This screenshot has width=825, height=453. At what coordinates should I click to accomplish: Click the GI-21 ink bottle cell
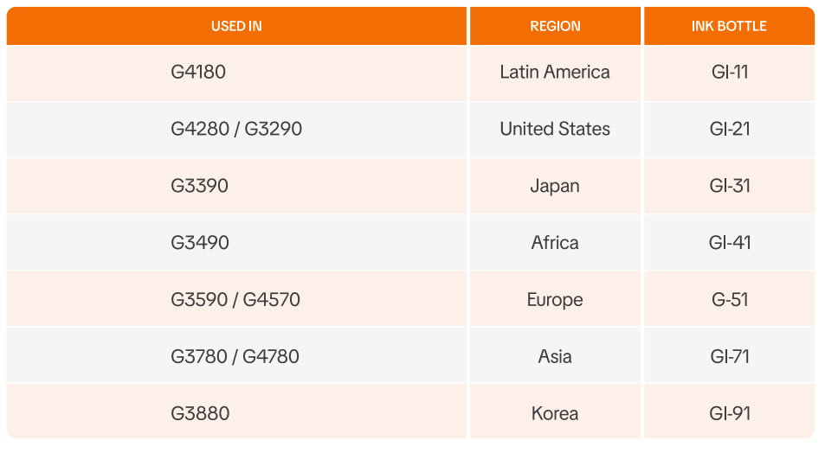click(729, 129)
